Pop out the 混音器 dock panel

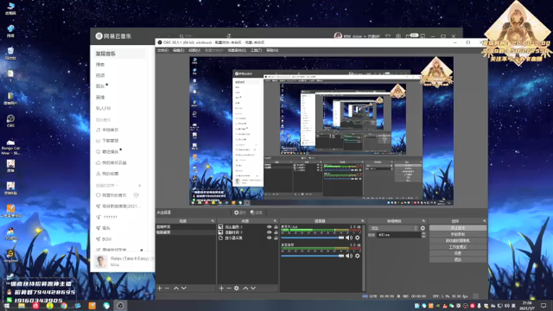363,221
